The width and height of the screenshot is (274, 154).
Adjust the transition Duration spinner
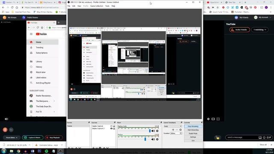click(x=181, y=133)
